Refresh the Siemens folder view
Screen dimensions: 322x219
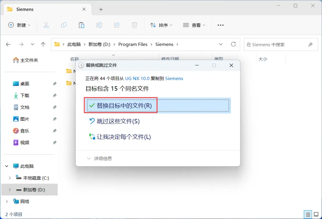(x=233, y=44)
